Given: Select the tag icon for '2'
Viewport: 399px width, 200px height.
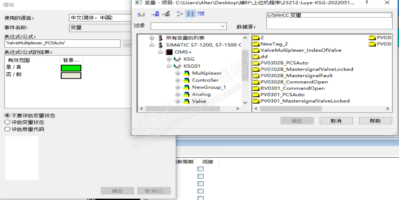Looking at the screenshot, I should tap(256, 37).
